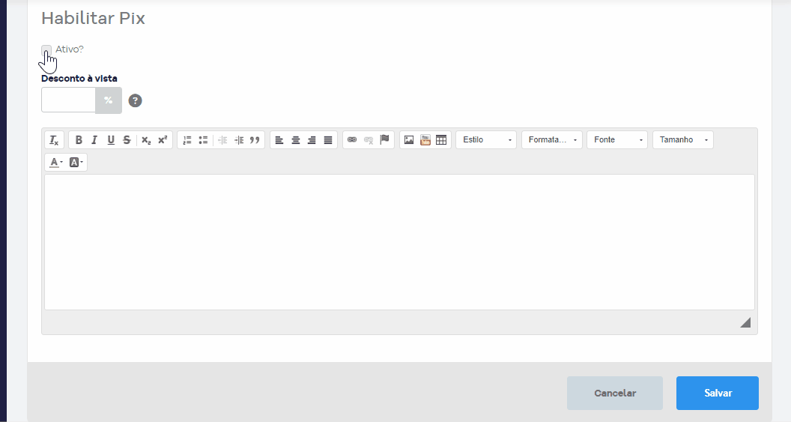The width and height of the screenshot is (791, 422).
Task: Toggle bold formatting
Action: coord(79,140)
